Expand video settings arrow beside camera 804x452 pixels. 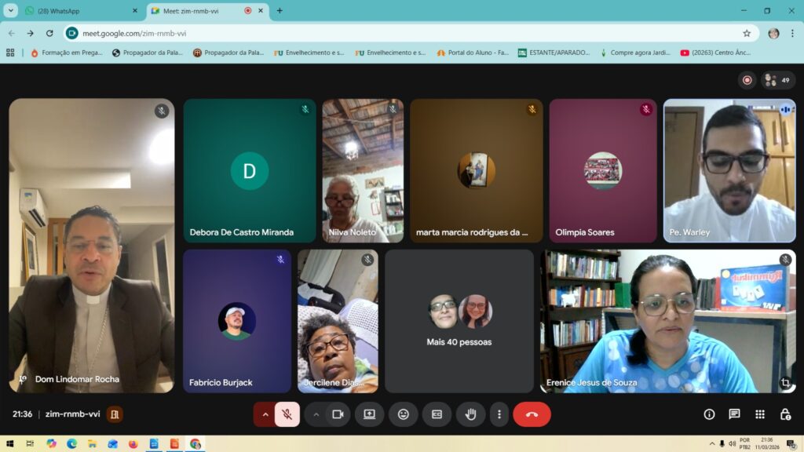click(x=316, y=414)
